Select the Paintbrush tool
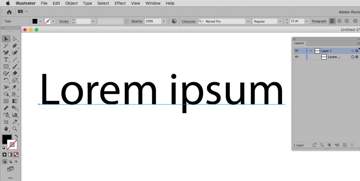Viewport: 360px width, 181px height. coord(15,66)
